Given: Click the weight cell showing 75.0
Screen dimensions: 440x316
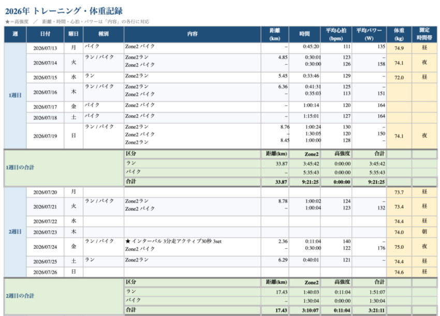Looking at the screenshot, I should 399,247.
